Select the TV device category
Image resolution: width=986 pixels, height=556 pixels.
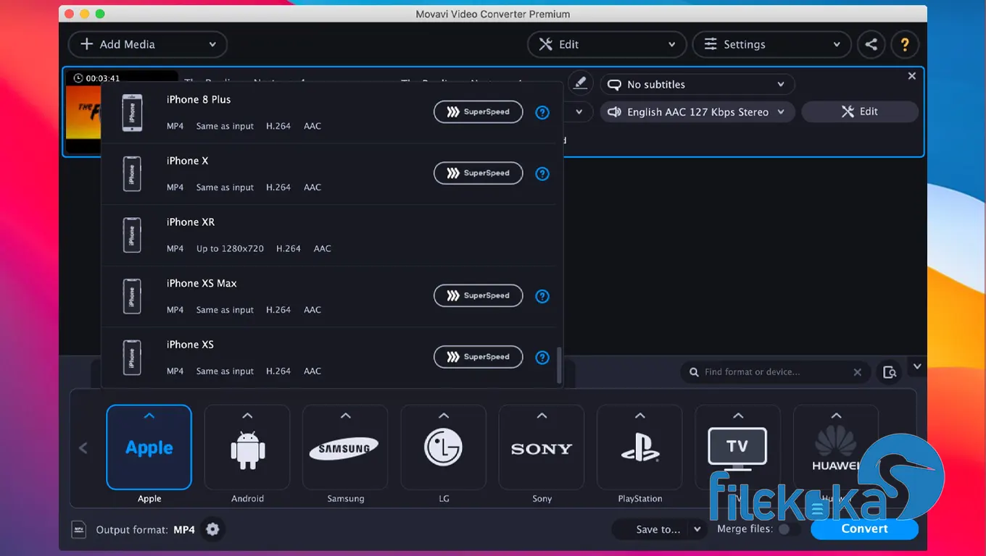[738, 447]
